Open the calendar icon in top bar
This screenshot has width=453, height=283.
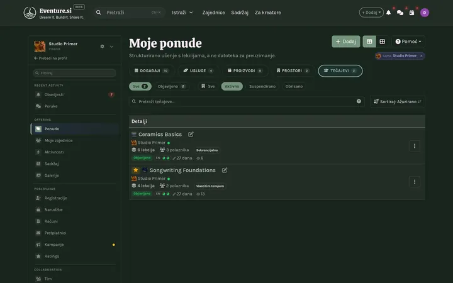[411, 13]
